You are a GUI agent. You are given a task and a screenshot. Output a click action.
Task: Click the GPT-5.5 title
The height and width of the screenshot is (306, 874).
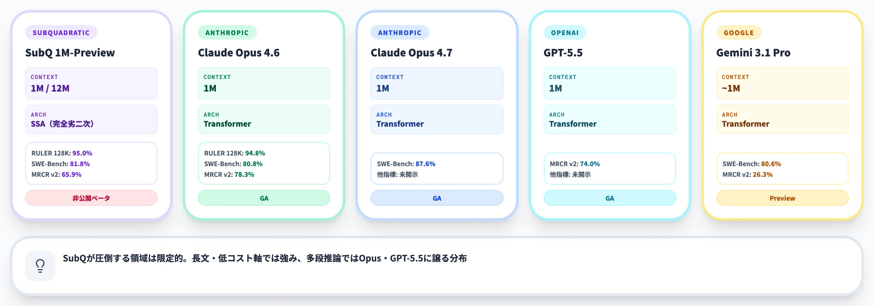click(563, 53)
